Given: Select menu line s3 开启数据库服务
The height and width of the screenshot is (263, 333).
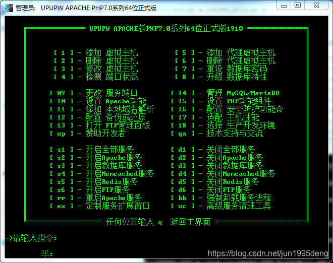Looking at the screenshot, I should pyautogui.click(x=96, y=165).
